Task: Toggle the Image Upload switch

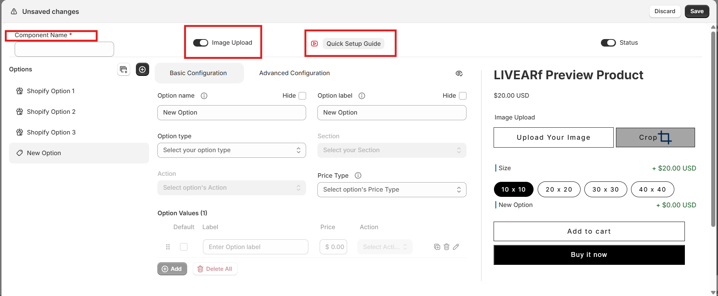Action: point(201,43)
